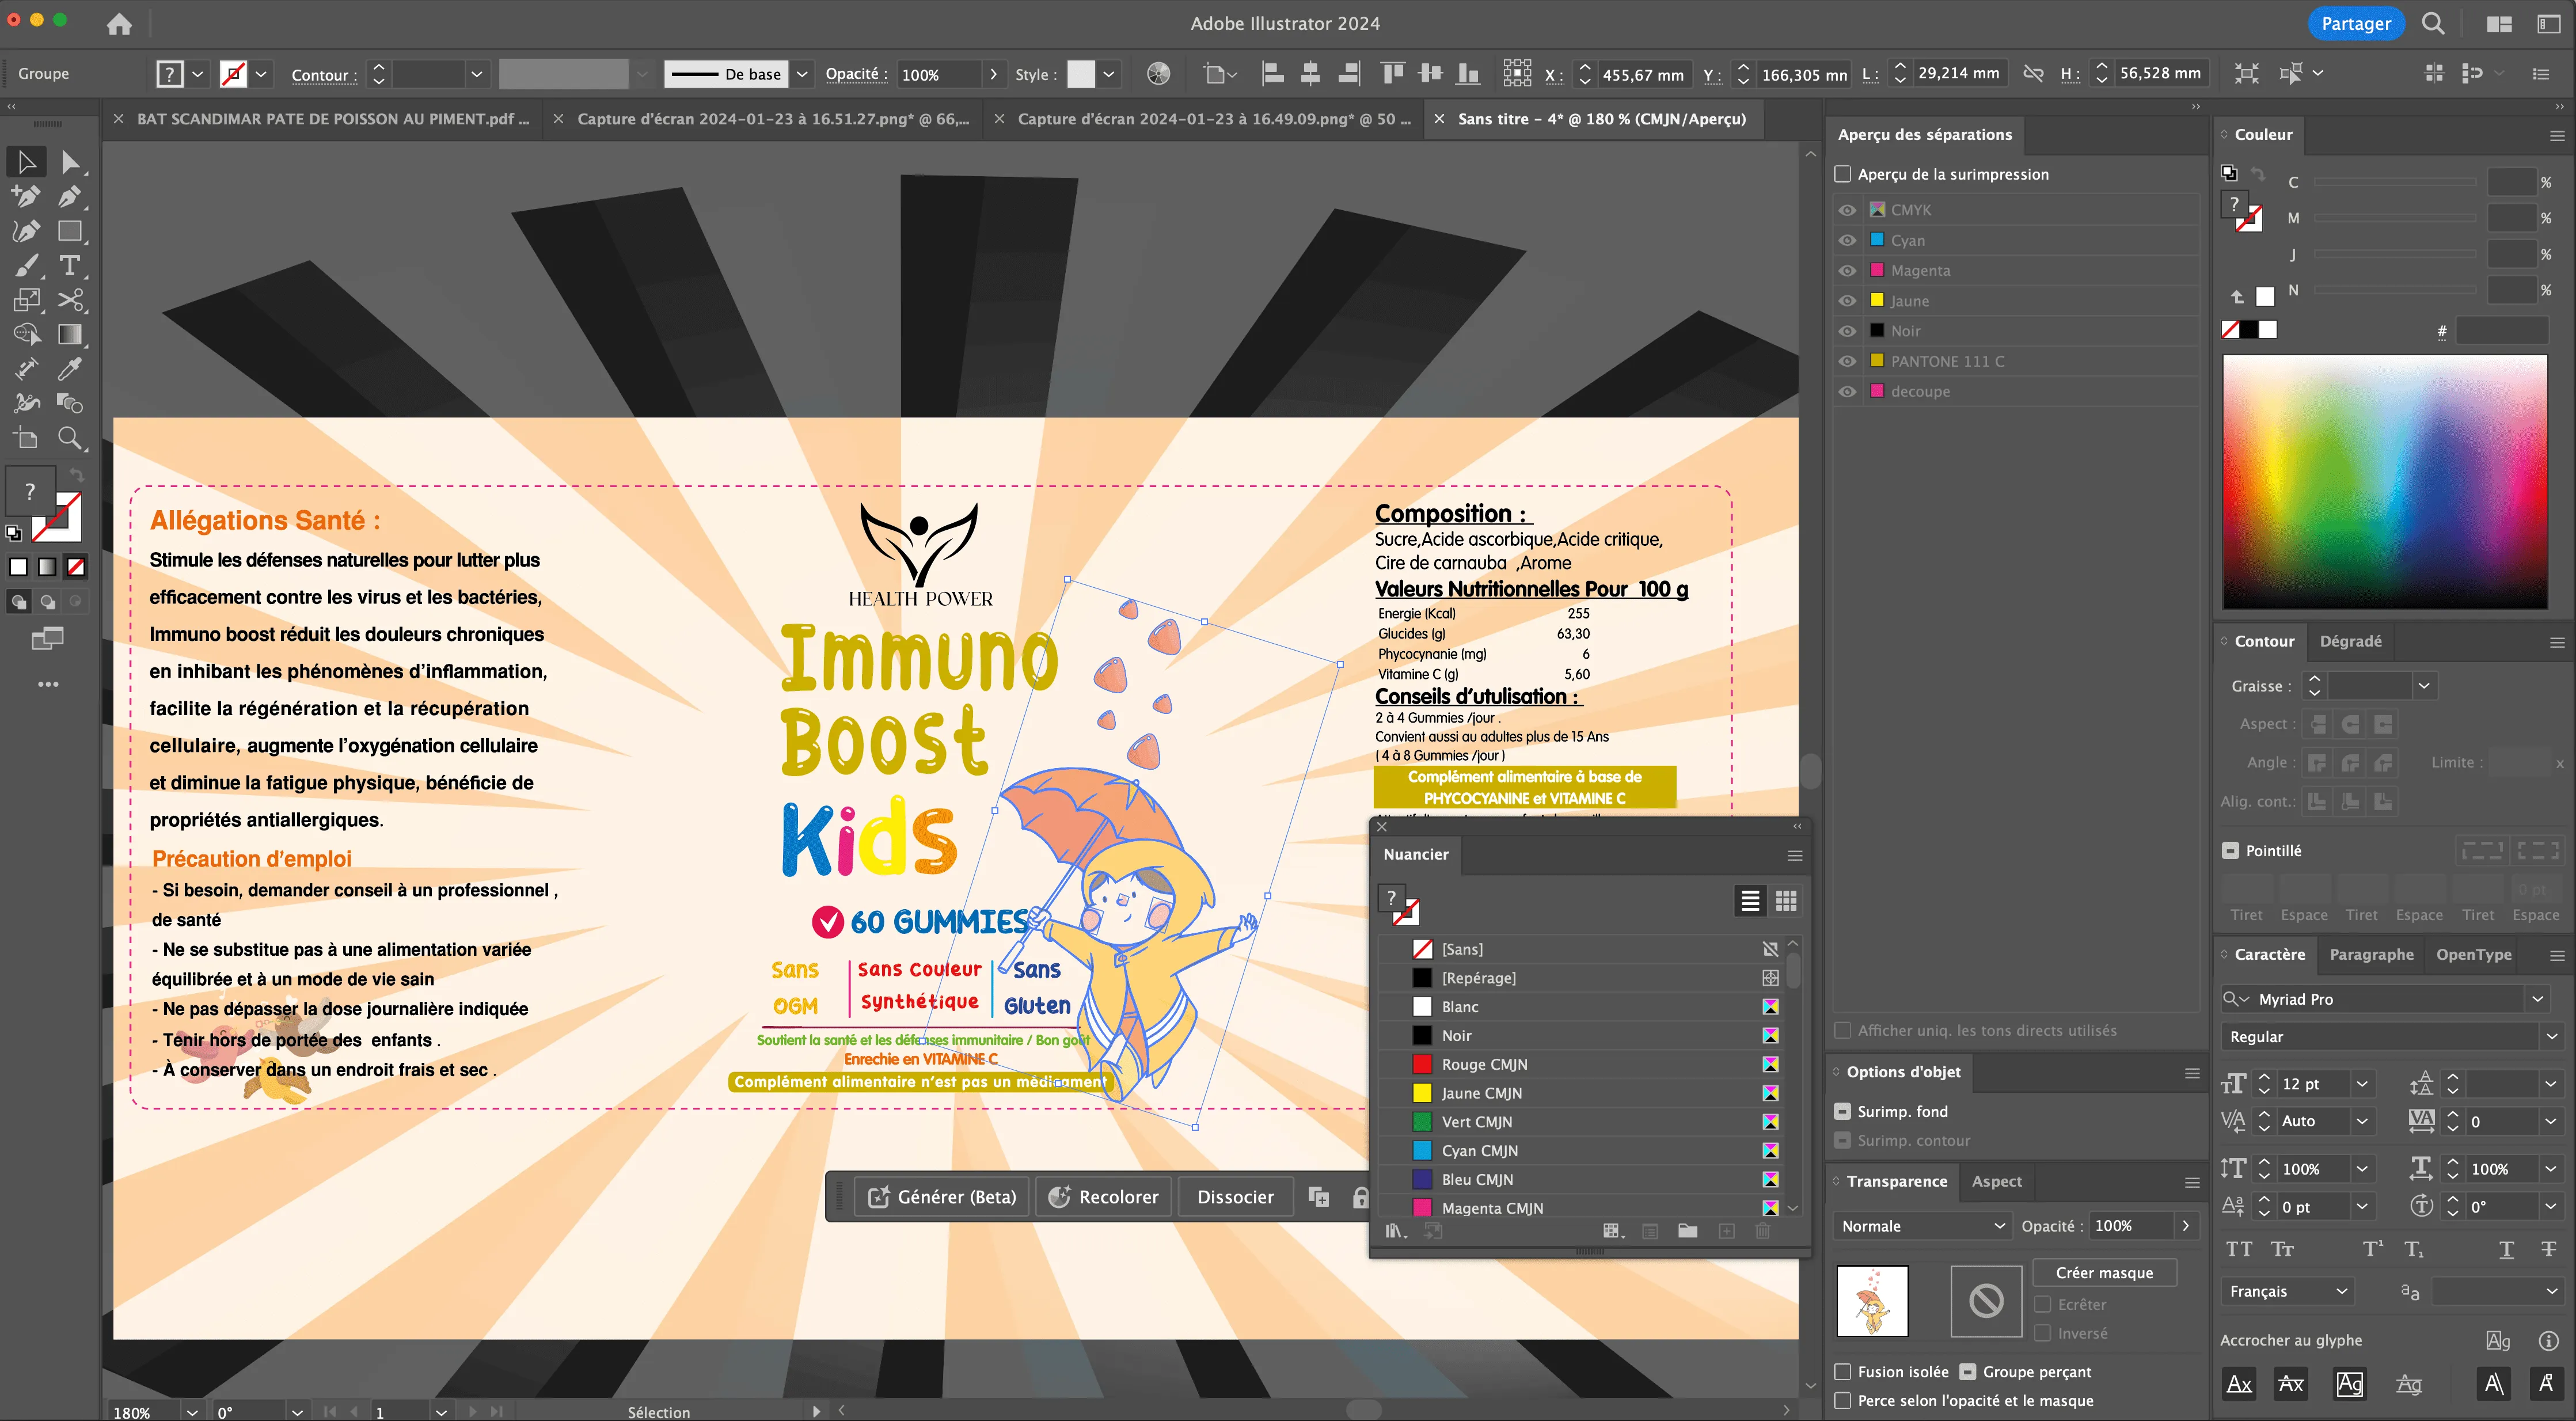
Task: Click the Home icon in title bar
Action: tap(119, 24)
